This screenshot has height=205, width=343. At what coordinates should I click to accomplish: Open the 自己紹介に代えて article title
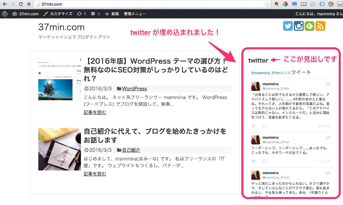tap(155, 136)
